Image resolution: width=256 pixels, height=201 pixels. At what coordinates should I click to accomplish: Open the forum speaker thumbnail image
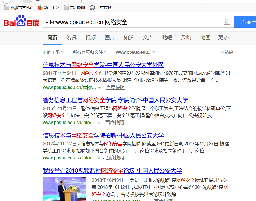[x=64, y=189]
